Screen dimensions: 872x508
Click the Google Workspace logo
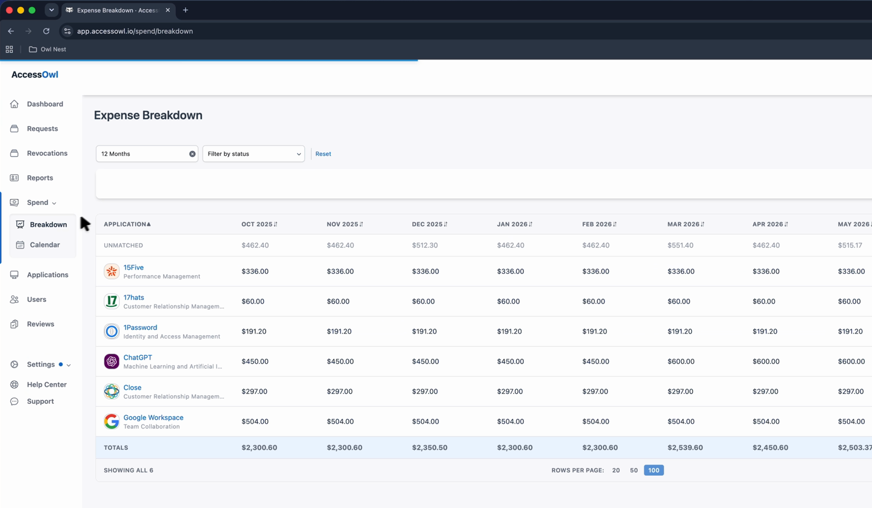point(112,421)
